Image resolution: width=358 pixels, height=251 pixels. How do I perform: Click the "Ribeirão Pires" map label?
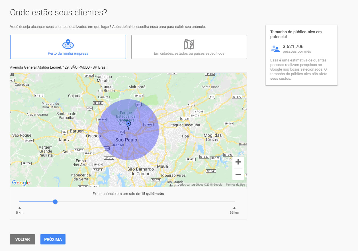(x=173, y=175)
